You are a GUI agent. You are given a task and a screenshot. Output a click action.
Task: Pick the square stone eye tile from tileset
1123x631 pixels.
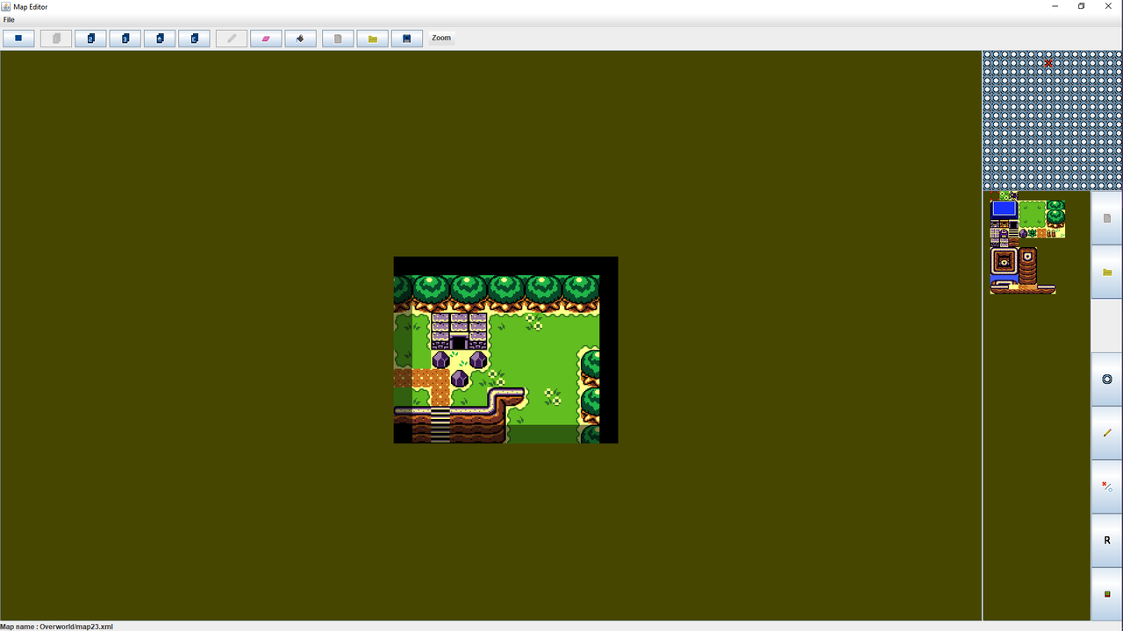(x=1004, y=261)
